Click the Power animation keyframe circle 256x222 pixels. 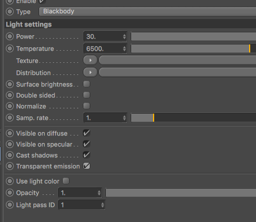point(10,36)
